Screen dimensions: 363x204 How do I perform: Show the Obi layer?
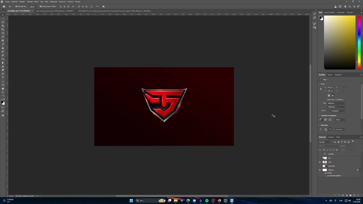tap(320, 158)
